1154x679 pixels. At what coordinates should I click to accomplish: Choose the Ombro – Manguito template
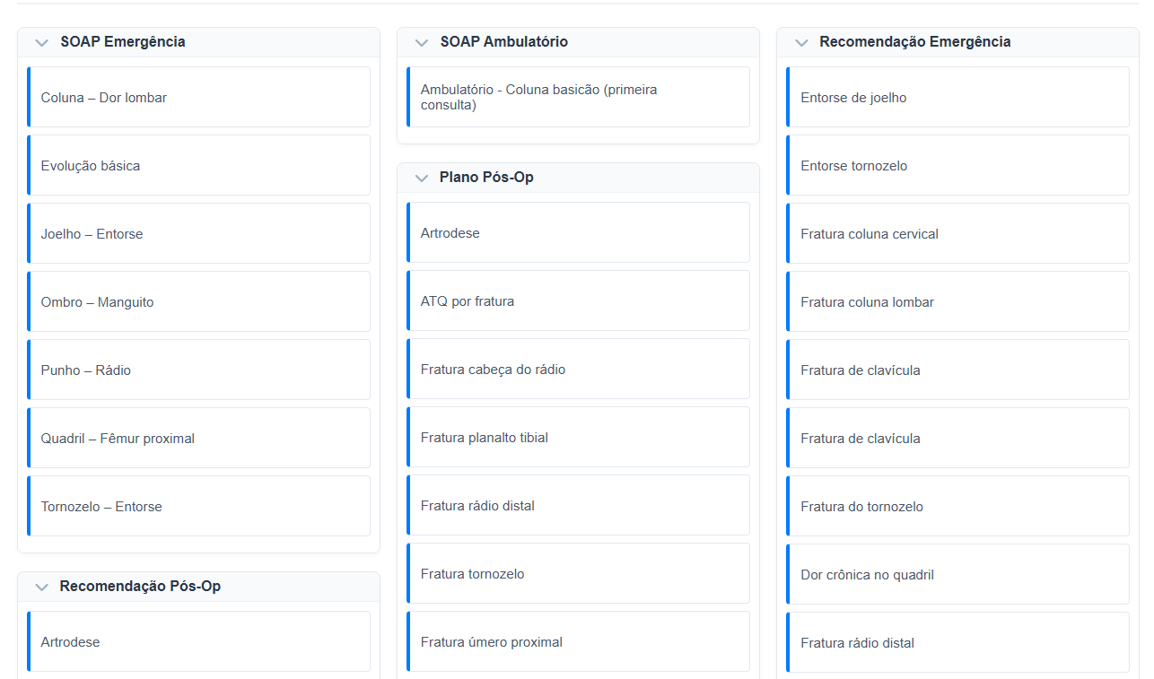(x=198, y=302)
